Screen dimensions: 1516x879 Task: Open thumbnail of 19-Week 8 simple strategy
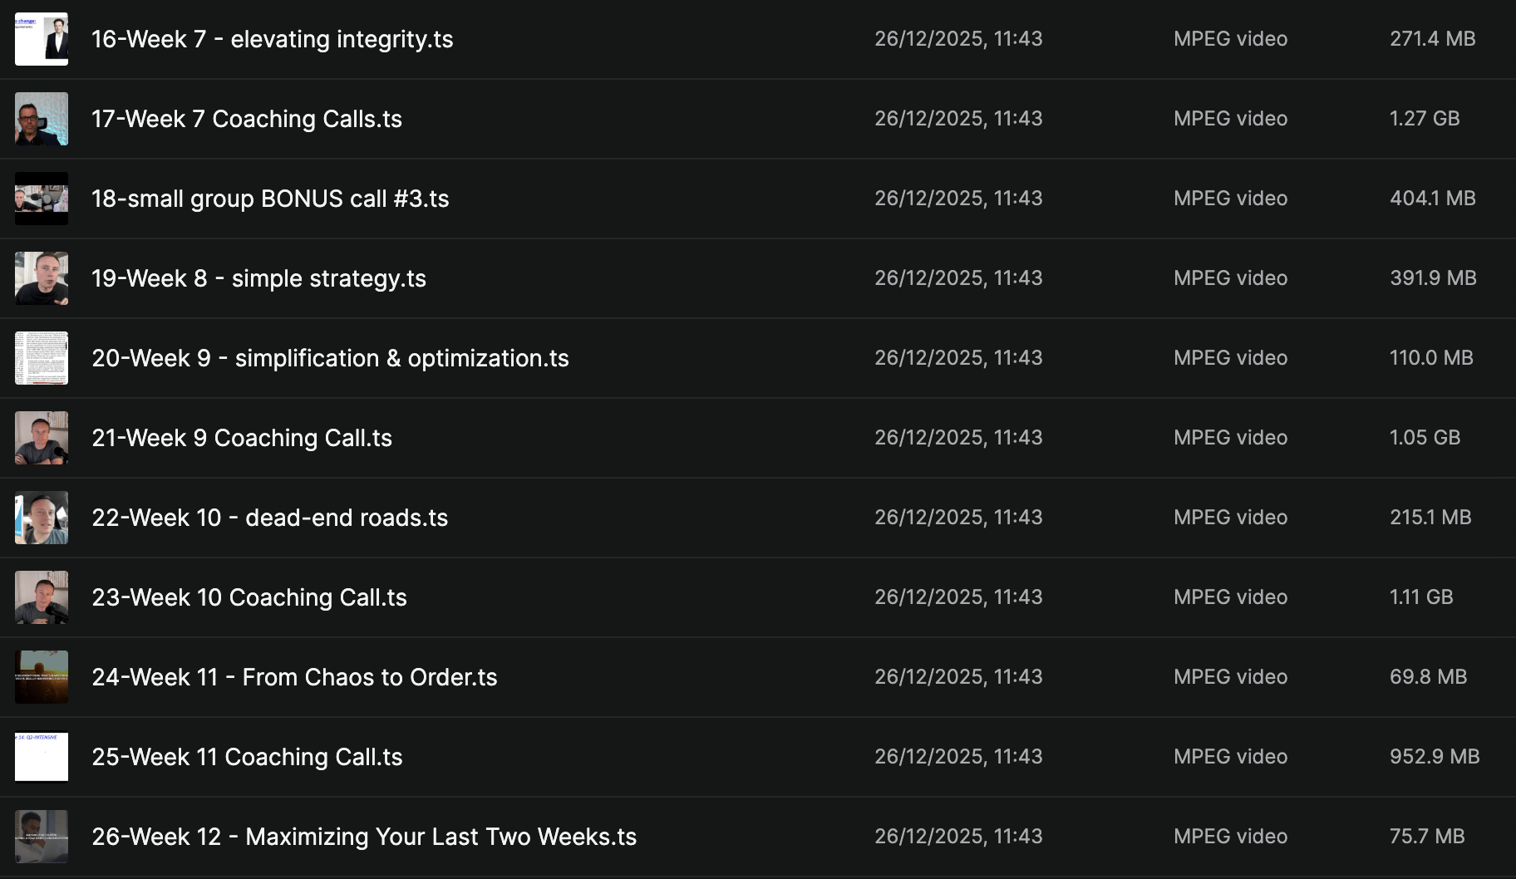tap(42, 278)
